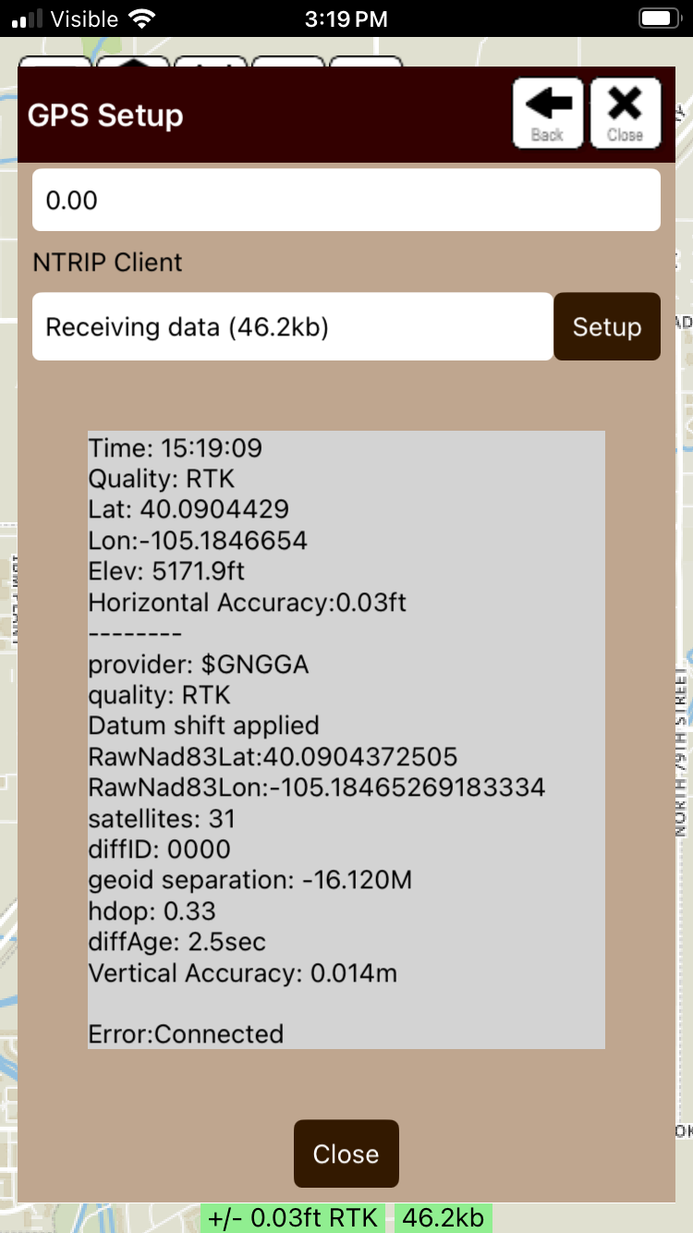Tap the Quality: RTK line
The height and width of the screenshot is (1233, 693).
tap(162, 480)
